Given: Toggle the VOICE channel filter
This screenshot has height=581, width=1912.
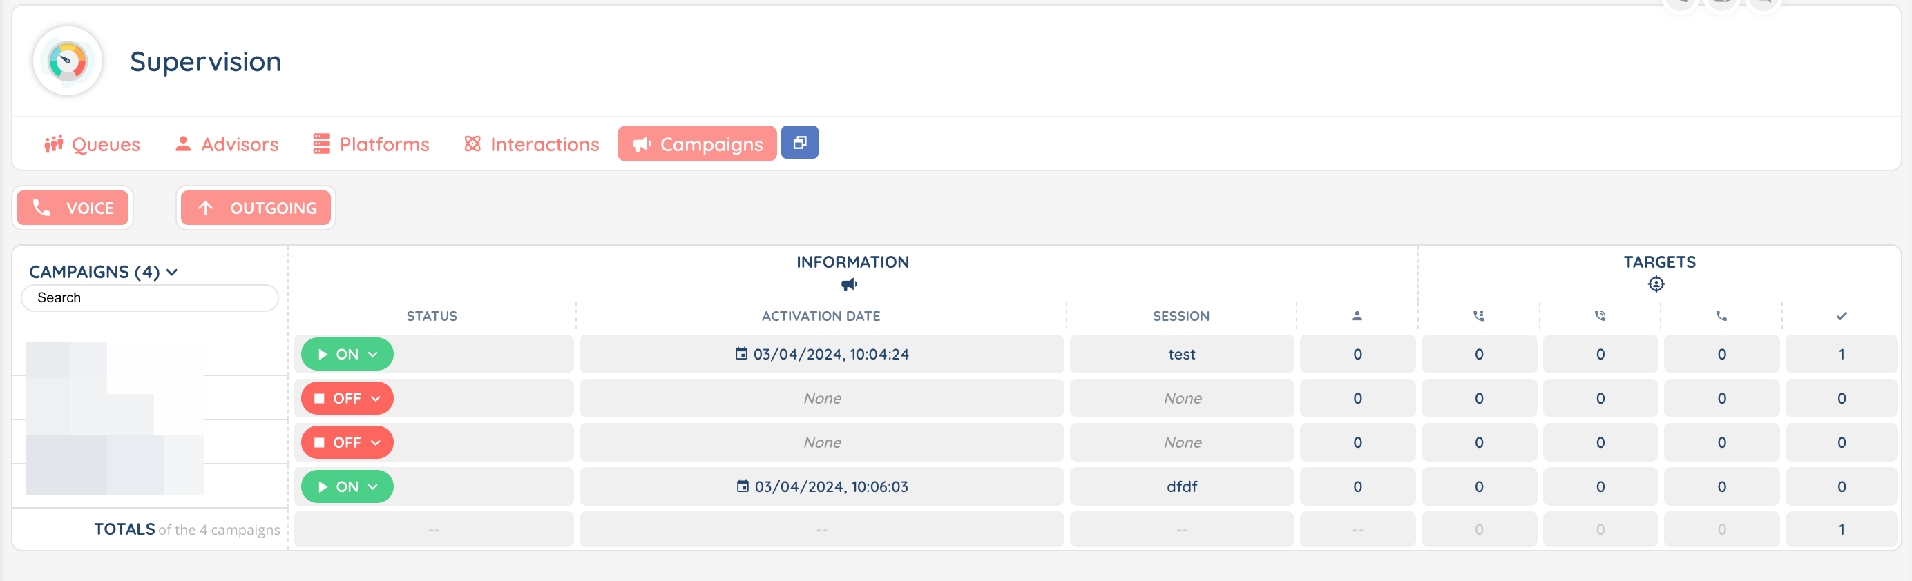Looking at the screenshot, I should point(73,208).
